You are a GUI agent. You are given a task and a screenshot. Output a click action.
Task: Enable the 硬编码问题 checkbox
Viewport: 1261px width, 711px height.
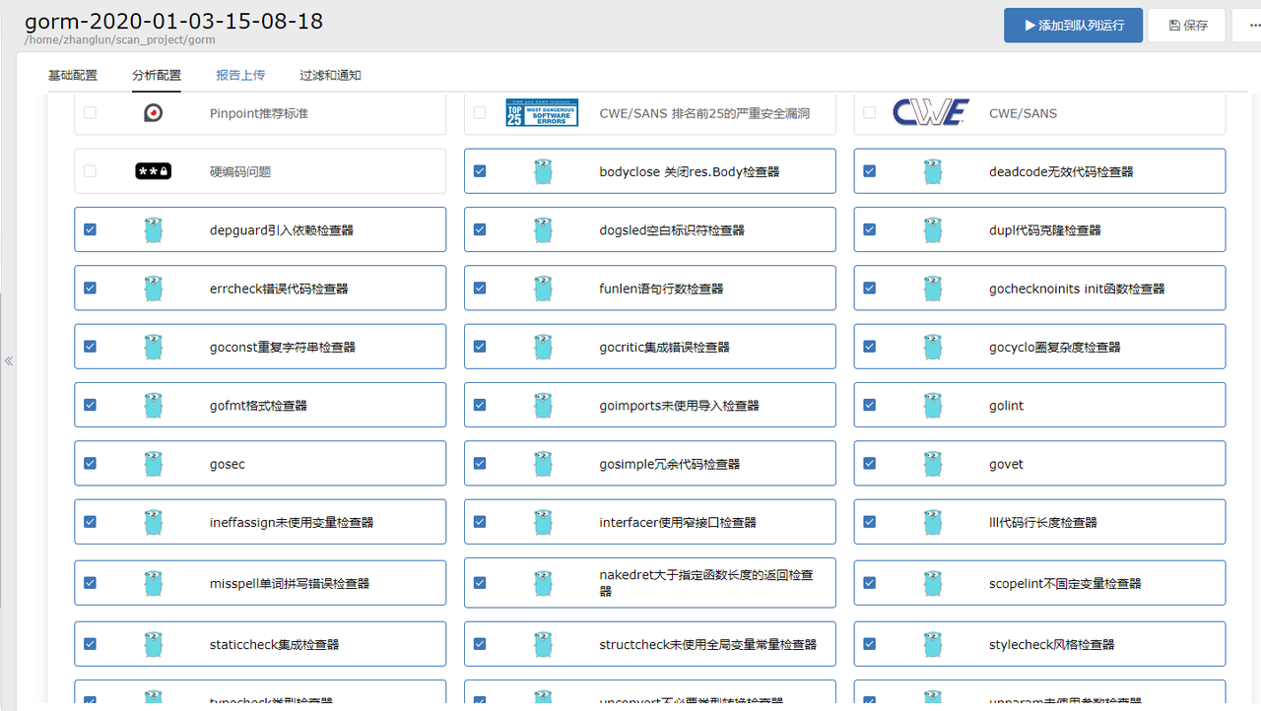90,170
